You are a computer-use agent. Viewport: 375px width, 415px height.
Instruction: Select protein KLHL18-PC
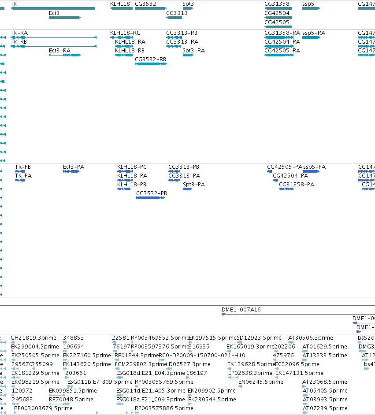pyautogui.click(x=125, y=171)
